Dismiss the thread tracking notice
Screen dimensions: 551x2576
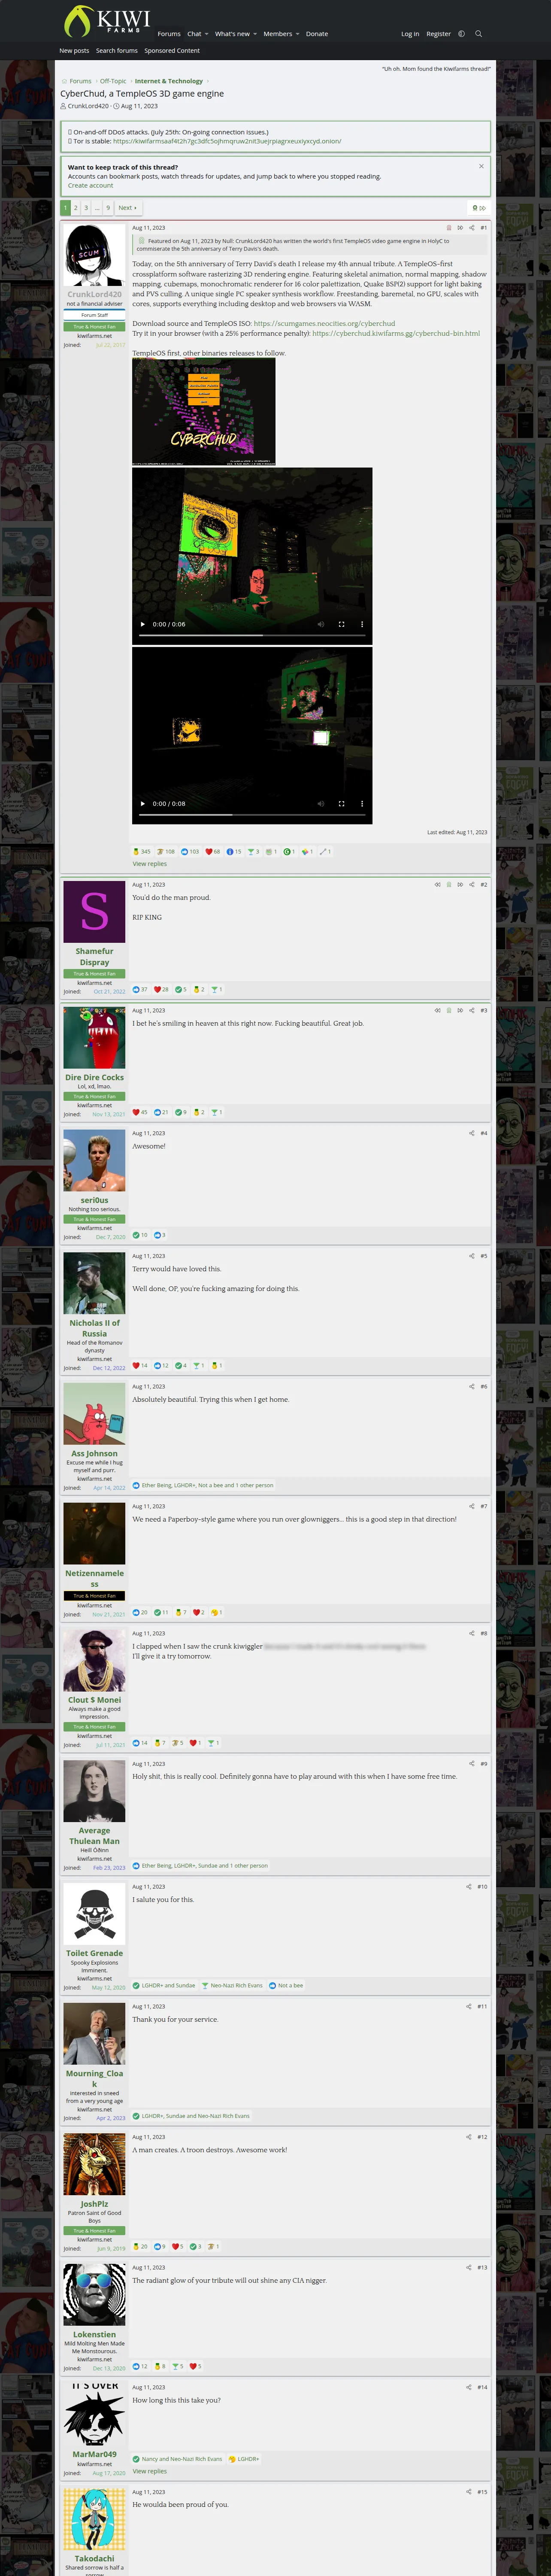pyautogui.click(x=481, y=166)
